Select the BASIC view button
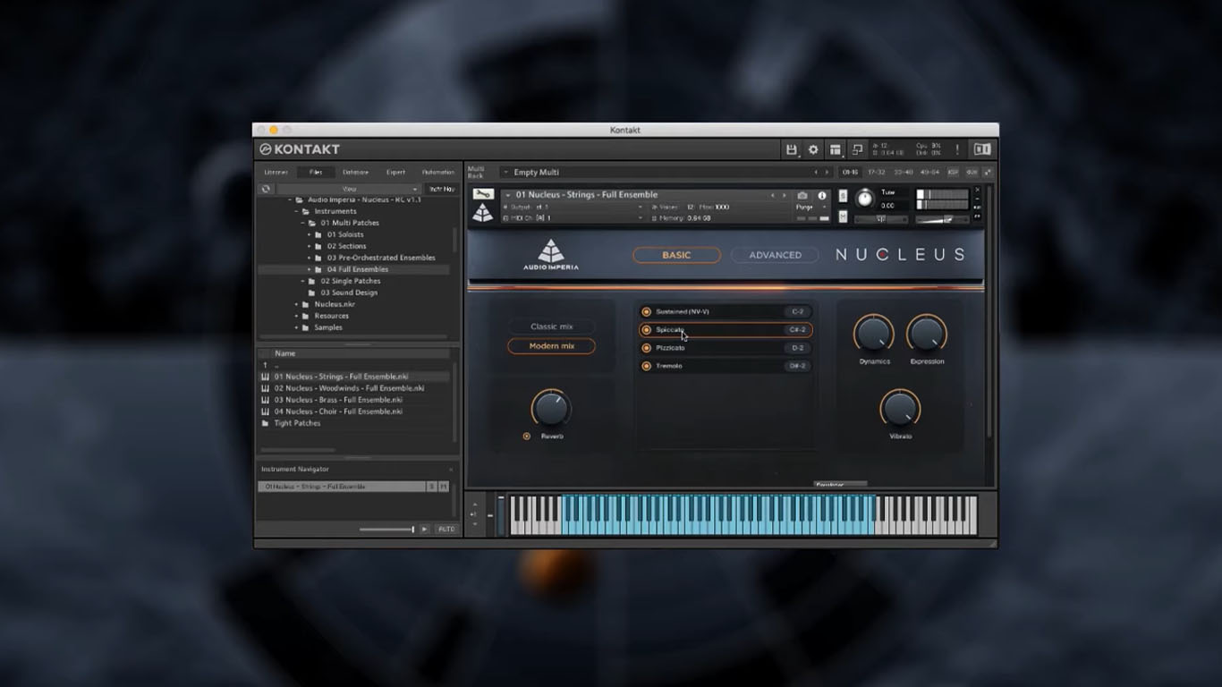The width and height of the screenshot is (1222, 687). coord(676,255)
